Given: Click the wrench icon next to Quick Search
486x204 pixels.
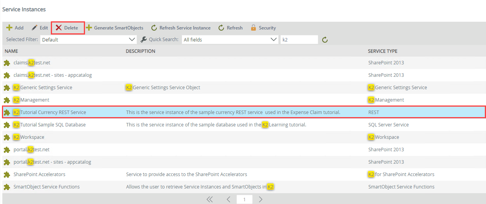Looking at the screenshot, I should [144, 40].
